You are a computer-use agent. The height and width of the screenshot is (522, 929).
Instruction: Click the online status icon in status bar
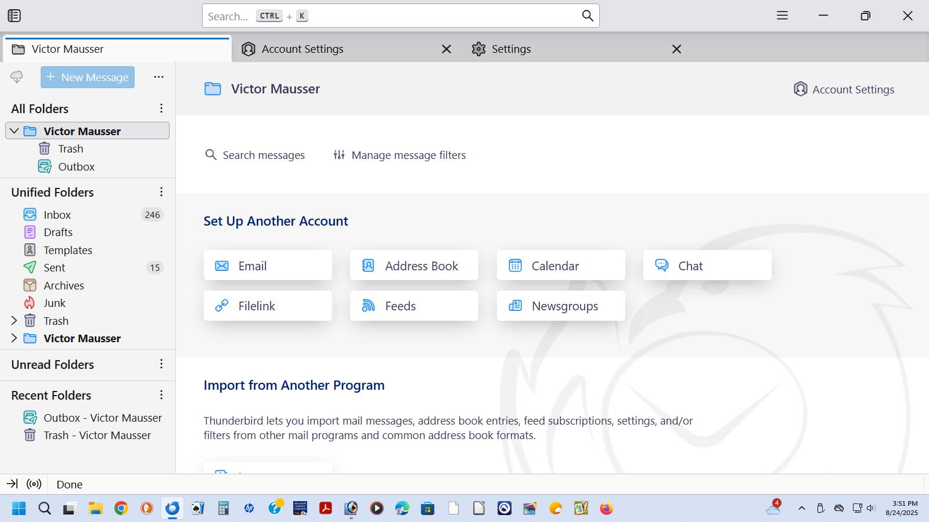coord(34,484)
